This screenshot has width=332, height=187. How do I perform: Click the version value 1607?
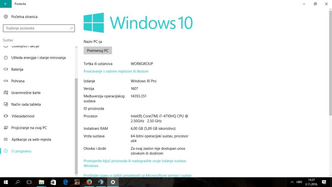click(134, 89)
